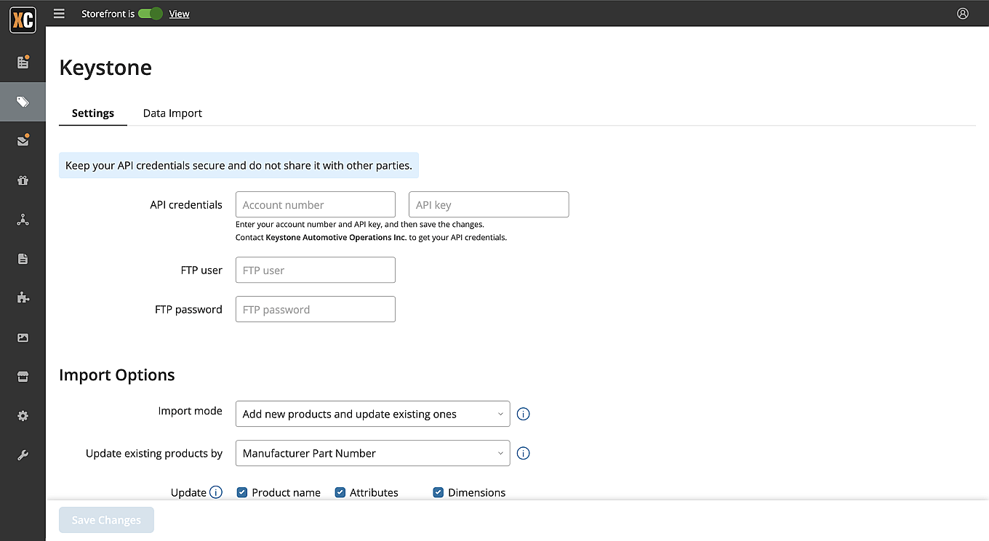Uncheck the Attributes checkbox

pos(340,492)
